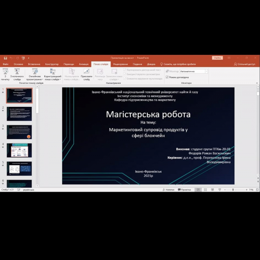Viewport: 260px width, 260px height.
Task: Toggle Використовувати хронометраж checkbox
Action: 125,74
